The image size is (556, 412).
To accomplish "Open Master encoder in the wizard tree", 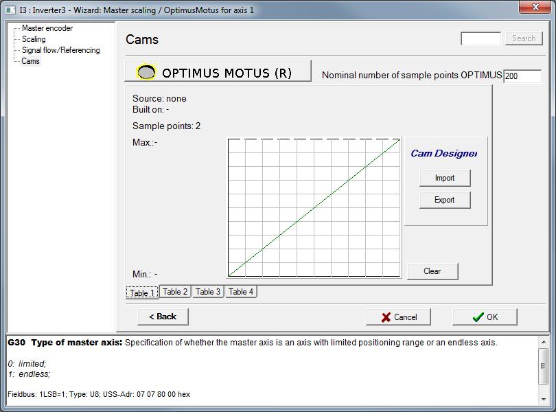I will 47,28.
